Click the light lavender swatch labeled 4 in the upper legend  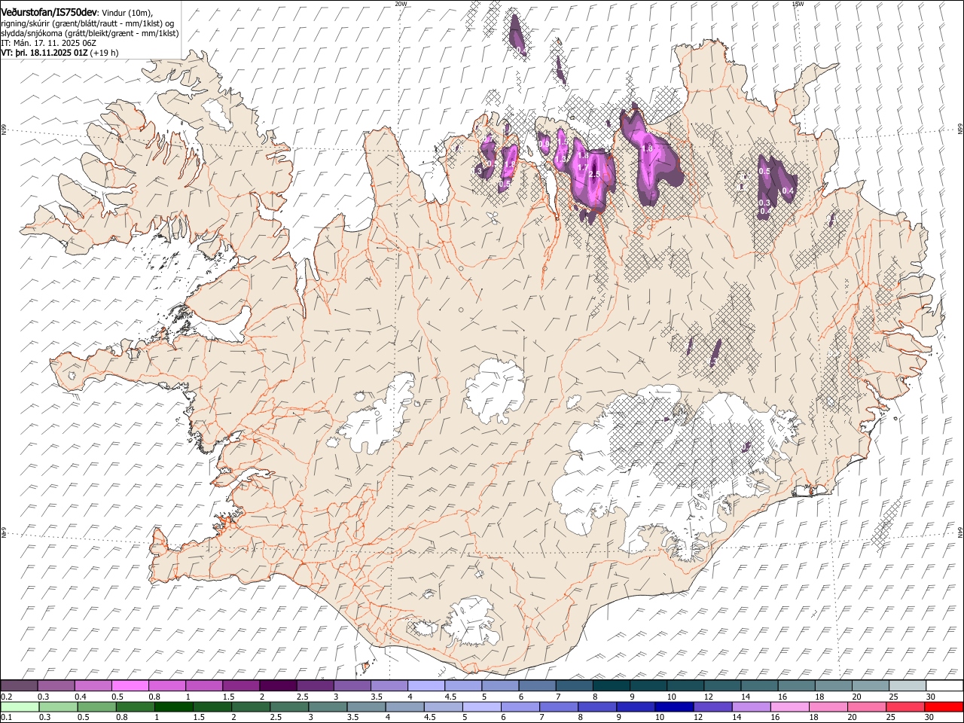click(426, 685)
